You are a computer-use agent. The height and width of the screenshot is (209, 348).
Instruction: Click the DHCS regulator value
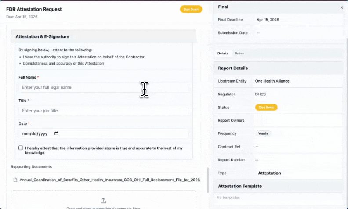click(x=260, y=94)
